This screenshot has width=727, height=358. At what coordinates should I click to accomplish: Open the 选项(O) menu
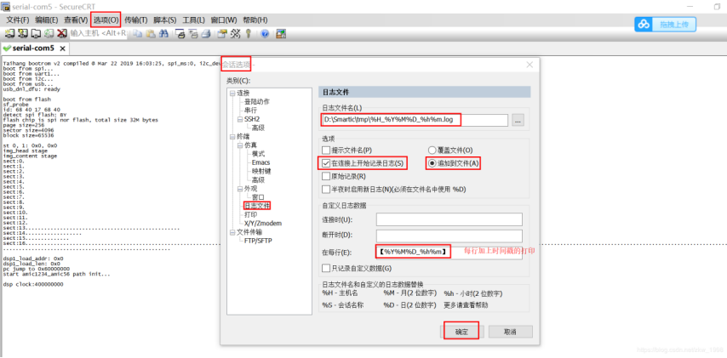click(106, 20)
